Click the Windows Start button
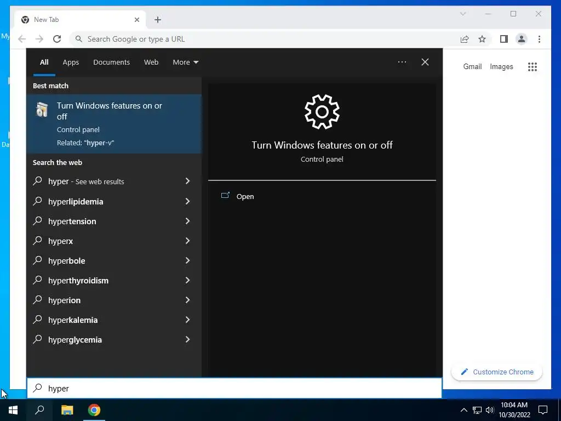561x421 pixels. (x=13, y=410)
